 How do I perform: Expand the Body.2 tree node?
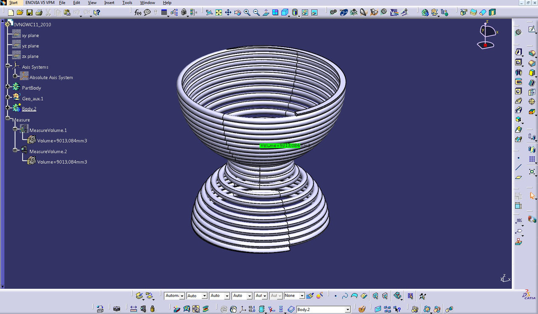(x=8, y=108)
